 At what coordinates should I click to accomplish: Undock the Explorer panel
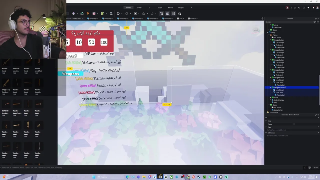point(316,18)
